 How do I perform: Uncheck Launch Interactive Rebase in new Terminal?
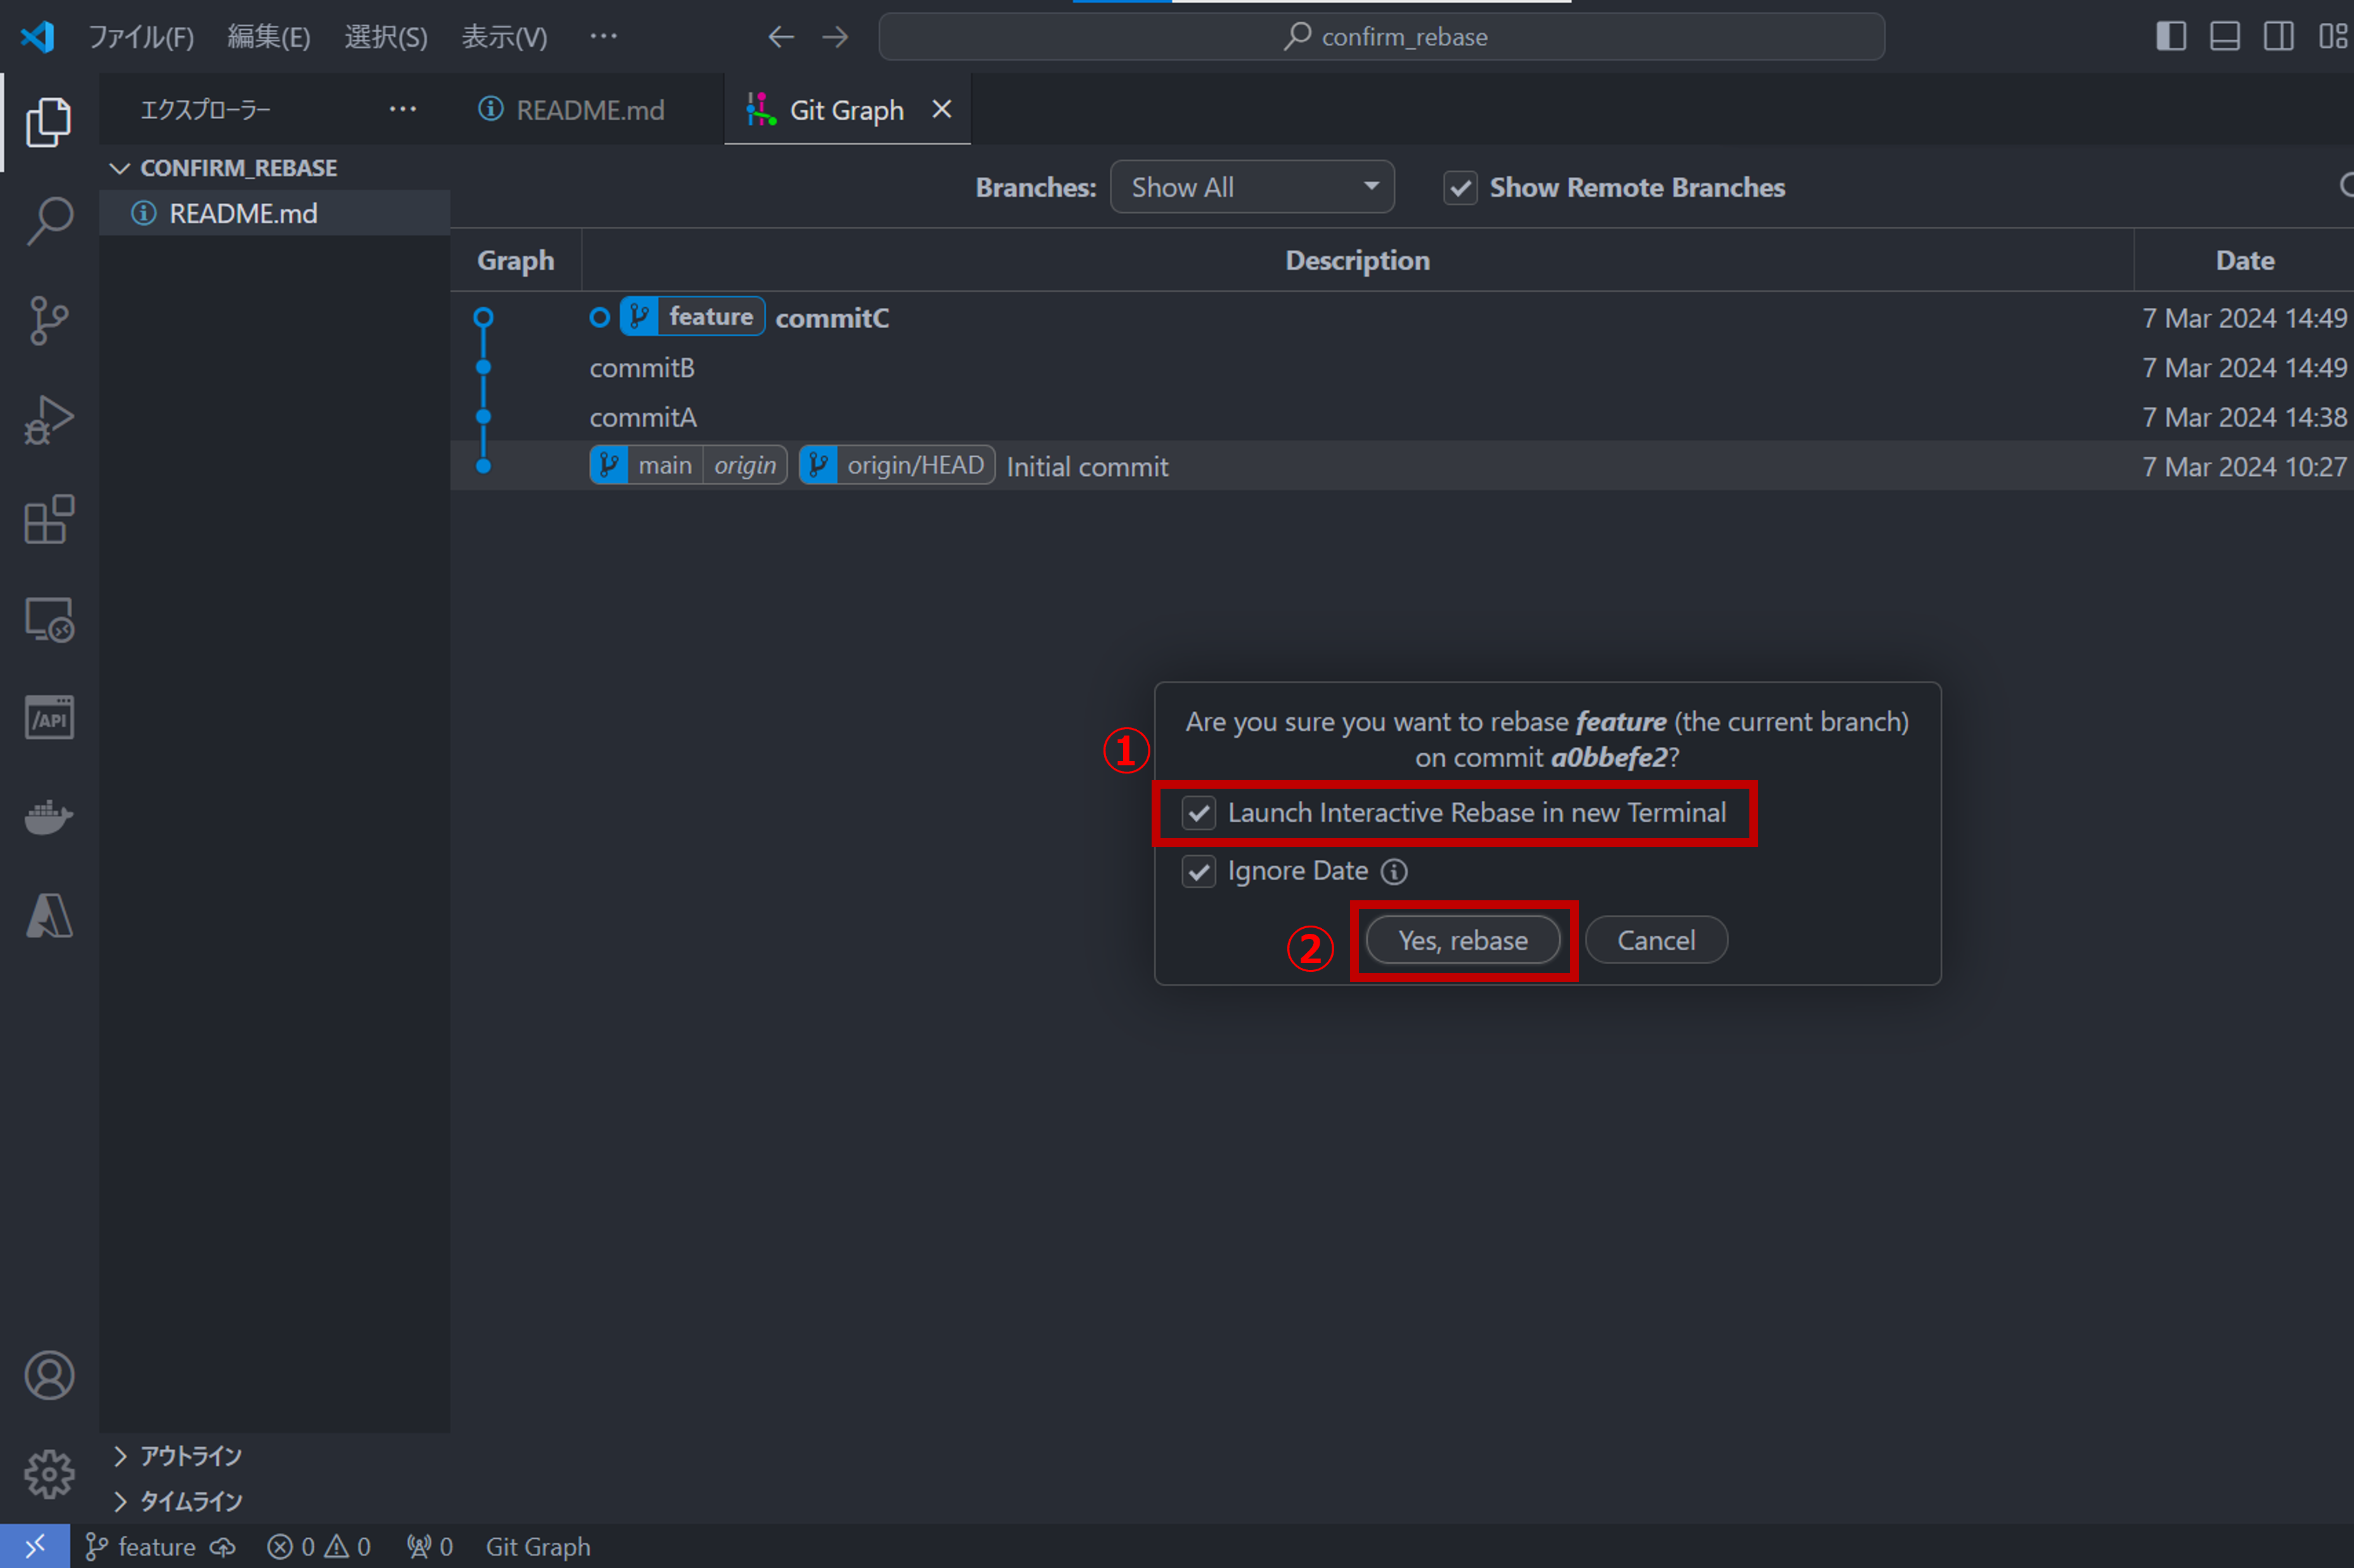tap(1199, 813)
